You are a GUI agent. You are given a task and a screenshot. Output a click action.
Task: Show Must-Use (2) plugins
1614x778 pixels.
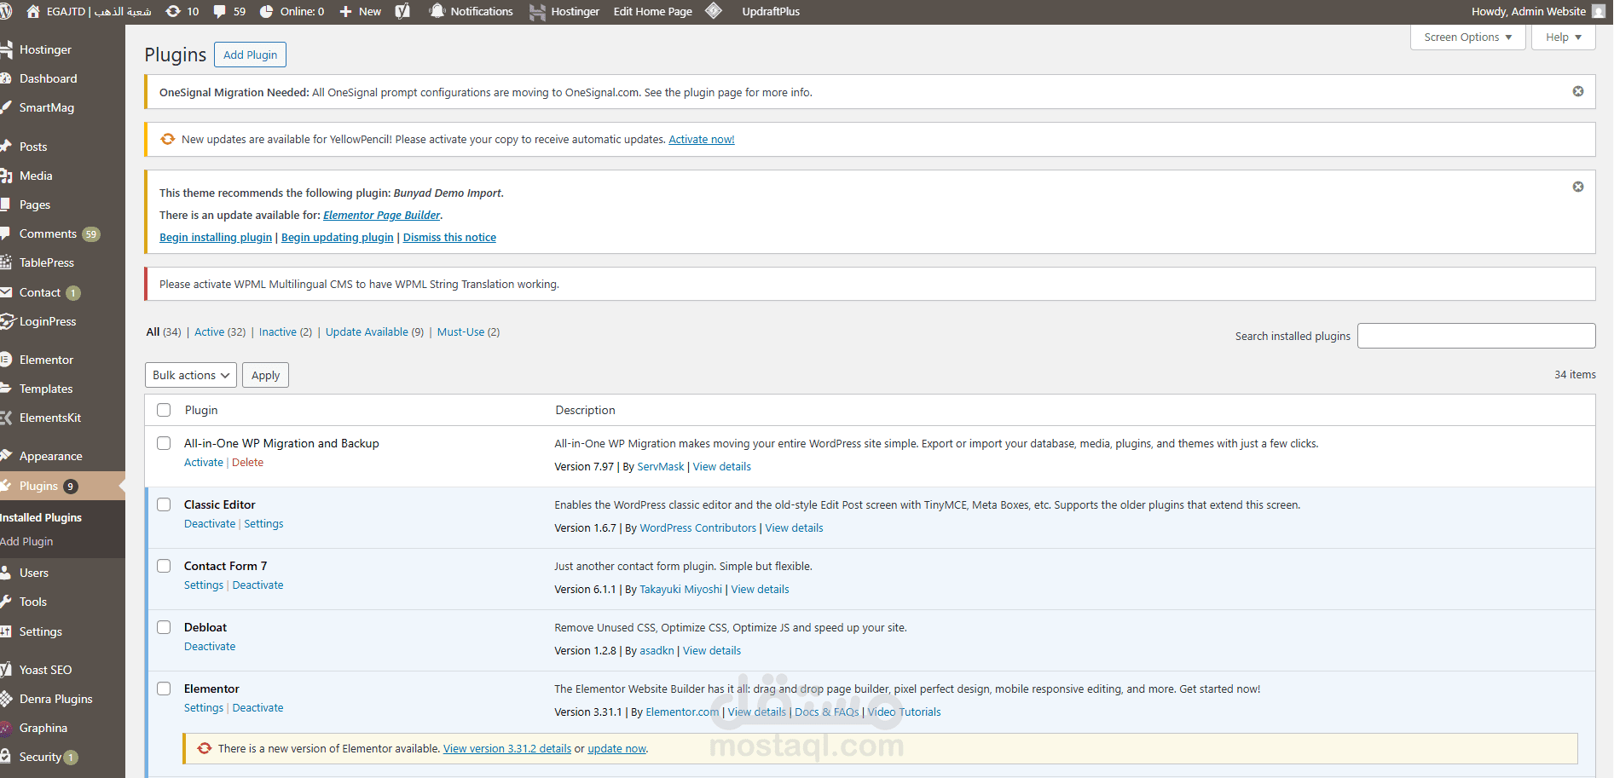pos(468,332)
